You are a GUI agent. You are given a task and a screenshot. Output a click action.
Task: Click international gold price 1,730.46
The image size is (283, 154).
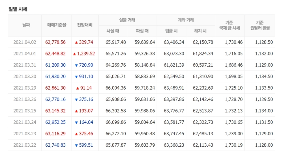(x=234, y=42)
